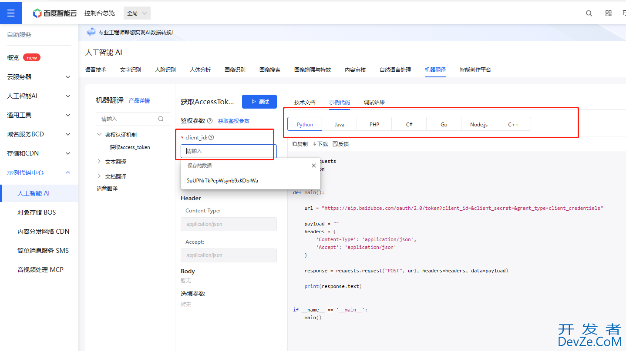Close the 保存的数据 popup
The image size is (626, 351).
[x=314, y=166]
